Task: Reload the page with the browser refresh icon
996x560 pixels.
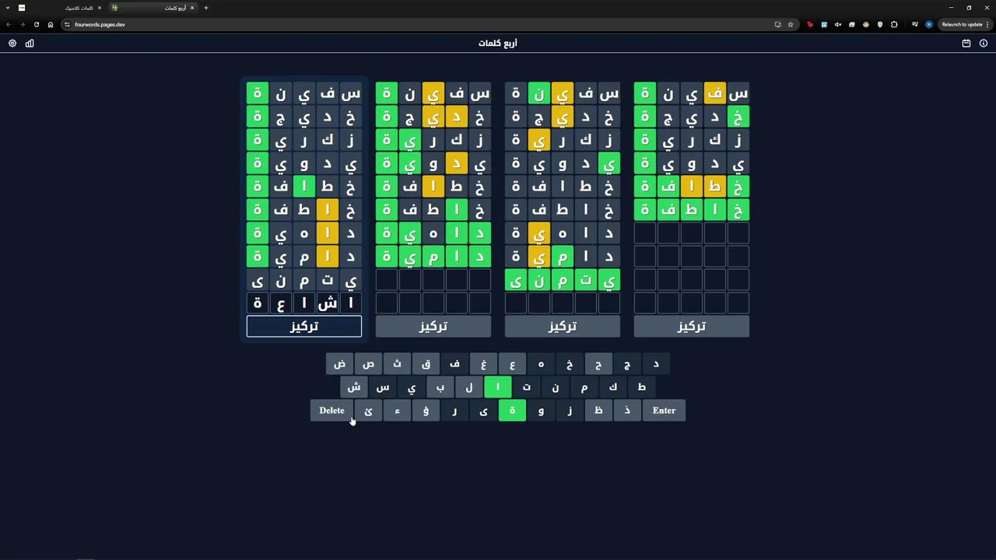Action: (36, 24)
